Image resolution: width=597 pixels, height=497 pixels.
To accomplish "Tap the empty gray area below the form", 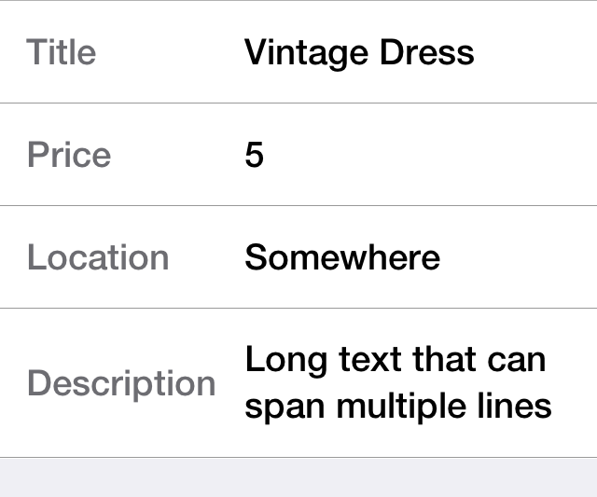I will pos(298,477).
